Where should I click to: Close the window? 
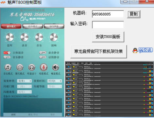point(146,2)
